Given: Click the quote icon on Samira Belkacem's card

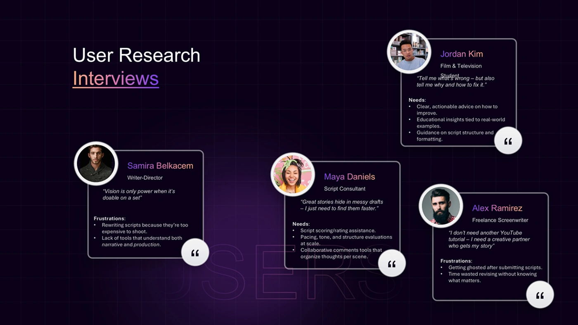Looking at the screenshot, I should tap(195, 252).
